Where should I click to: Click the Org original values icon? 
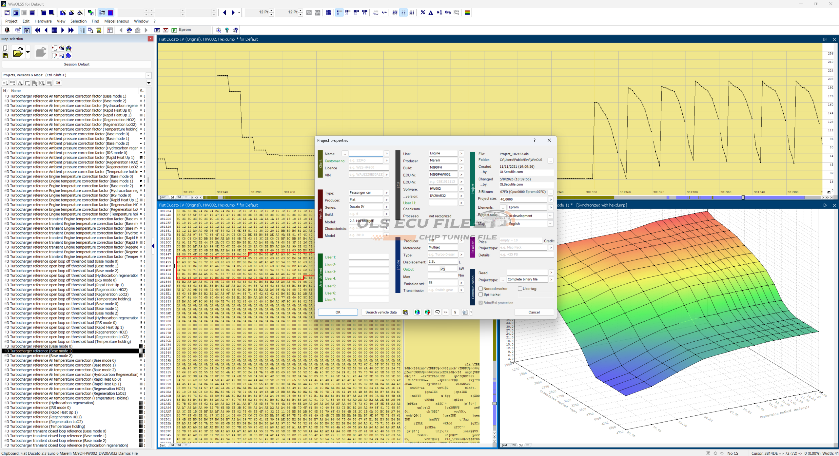point(448,12)
